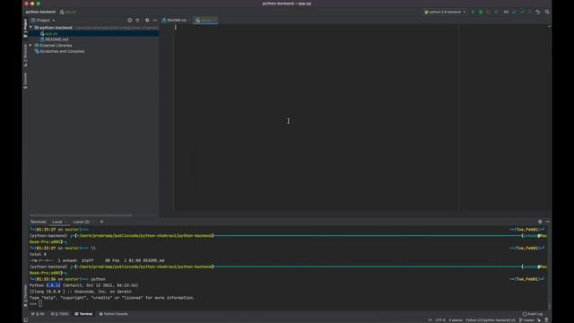
Task: Open terminal panel settings gear
Action: [x=540, y=222]
